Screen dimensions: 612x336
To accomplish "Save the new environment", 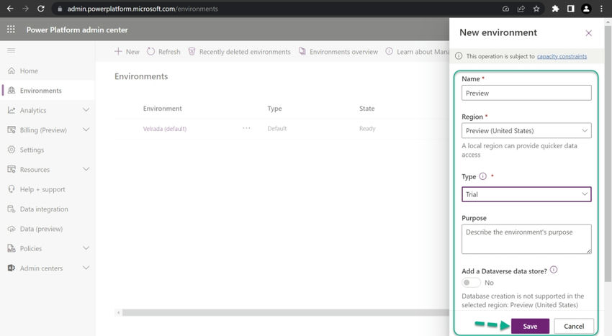I will (530, 326).
